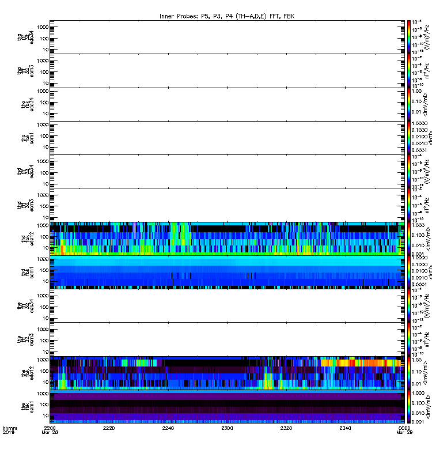Viewport: 432px width, 461px height.
Task: Click the thd fbk edc12 spectrogram panel
Action: (227, 239)
